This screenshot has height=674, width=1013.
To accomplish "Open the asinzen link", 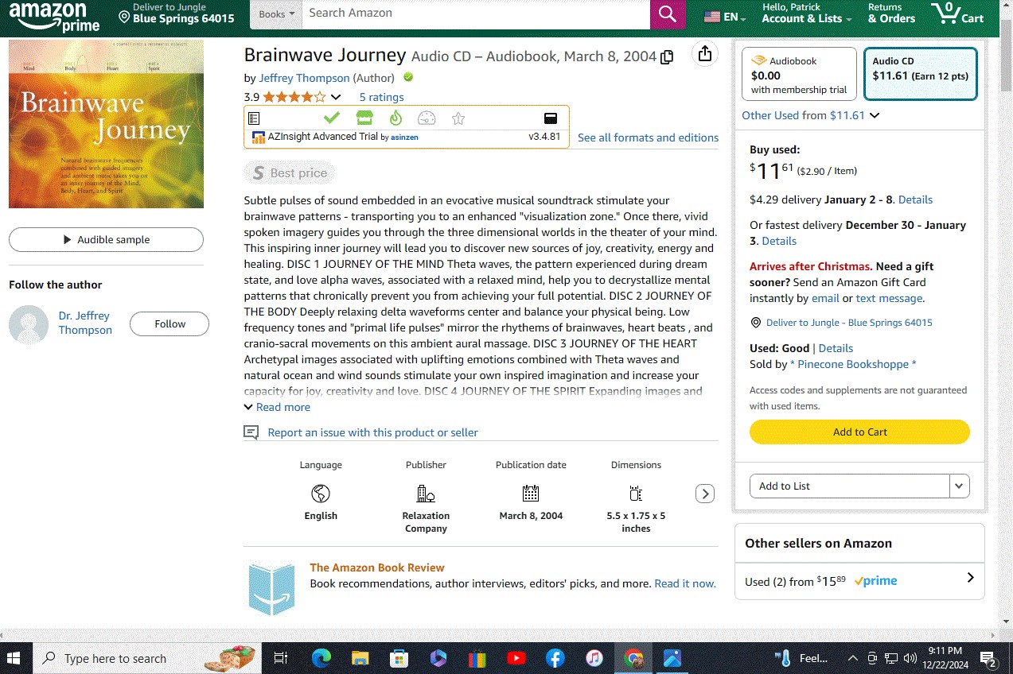I will (x=404, y=138).
